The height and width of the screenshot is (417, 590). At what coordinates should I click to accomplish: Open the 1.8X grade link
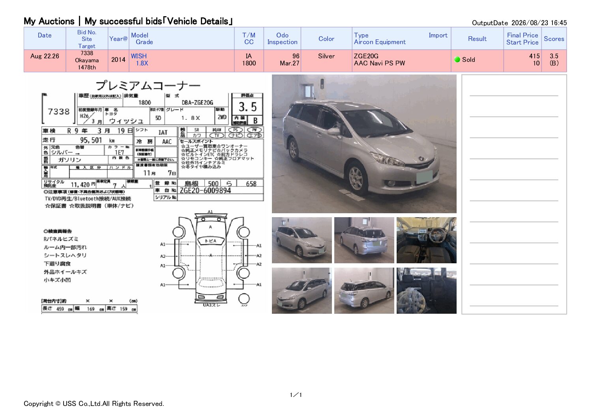coord(142,63)
